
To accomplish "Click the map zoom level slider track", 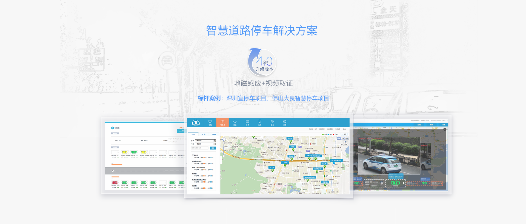I will [224, 150].
